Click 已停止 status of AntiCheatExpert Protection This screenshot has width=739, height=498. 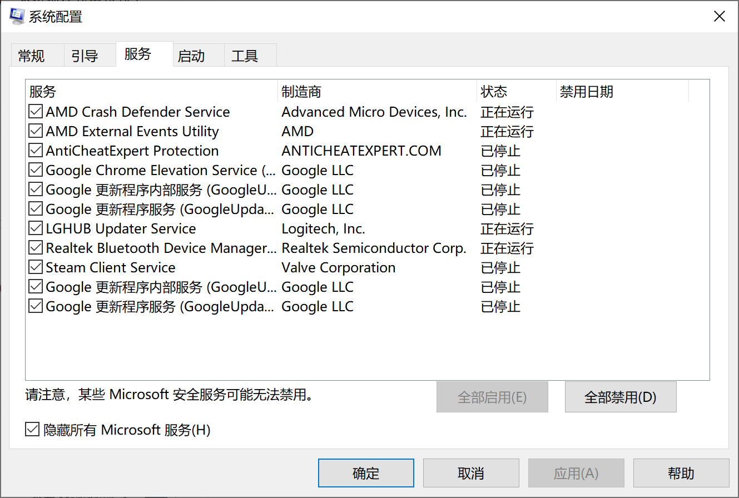pos(500,151)
